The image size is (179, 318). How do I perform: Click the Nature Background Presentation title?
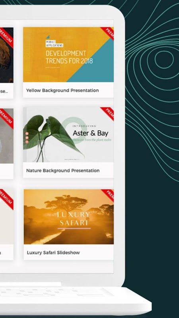coord(63,171)
